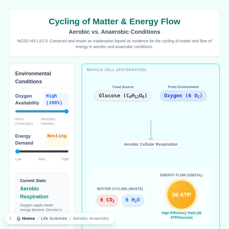Image resolution: width=229 pixels, height=229 pixels.
Task: Click the downward arrow above Aerobic Cellular Respiration
Action: tap(151, 130)
